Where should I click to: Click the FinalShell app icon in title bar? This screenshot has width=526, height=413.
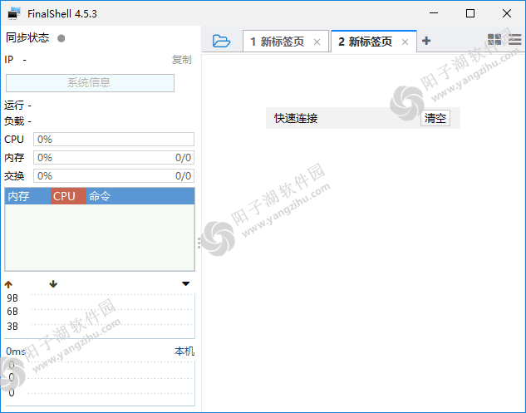click(14, 13)
